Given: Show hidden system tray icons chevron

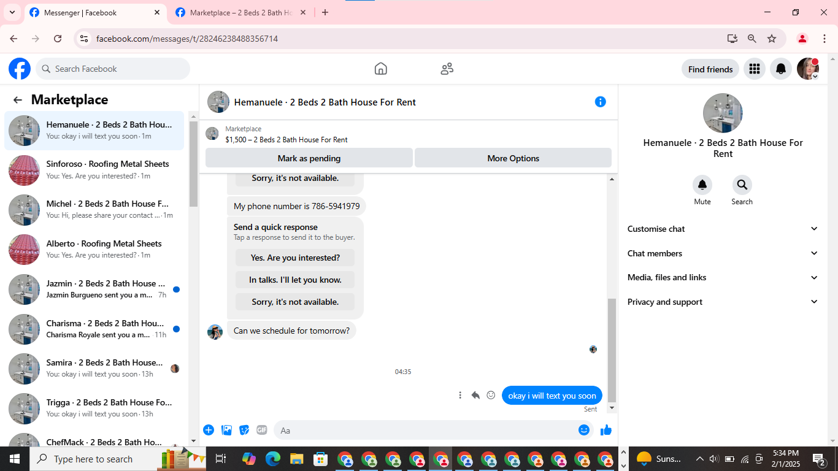Looking at the screenshot, I should 699,459.
